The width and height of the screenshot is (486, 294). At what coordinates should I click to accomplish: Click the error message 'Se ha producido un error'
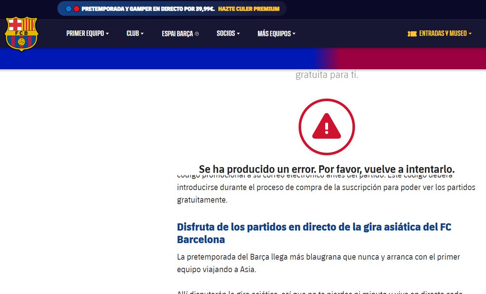326,169
